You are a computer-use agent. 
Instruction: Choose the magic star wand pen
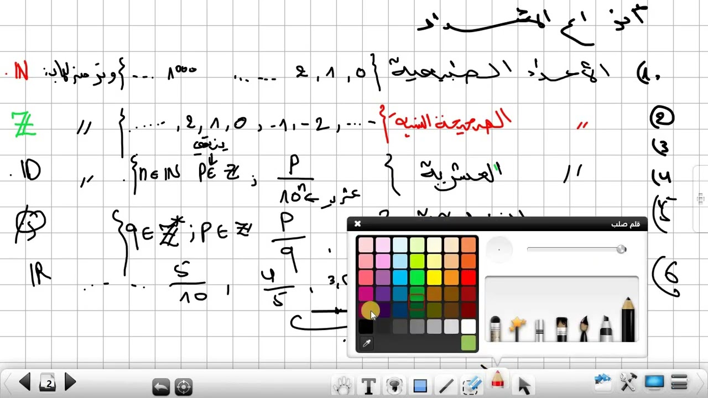click(517, 328)
